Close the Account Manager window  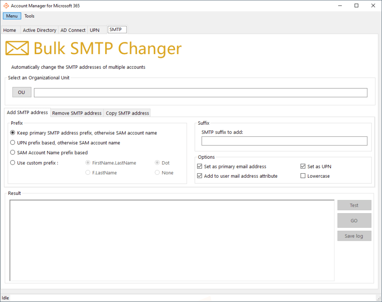pos(373,6)
